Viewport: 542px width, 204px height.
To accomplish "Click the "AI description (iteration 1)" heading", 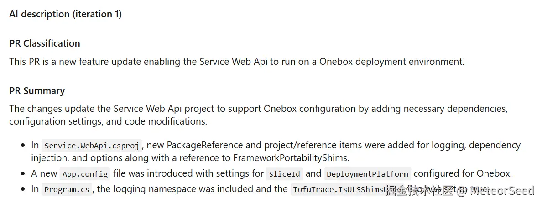I will point(65,14).
